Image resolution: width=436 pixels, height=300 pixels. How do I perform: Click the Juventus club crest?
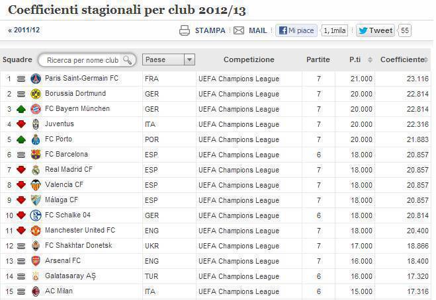36,124
